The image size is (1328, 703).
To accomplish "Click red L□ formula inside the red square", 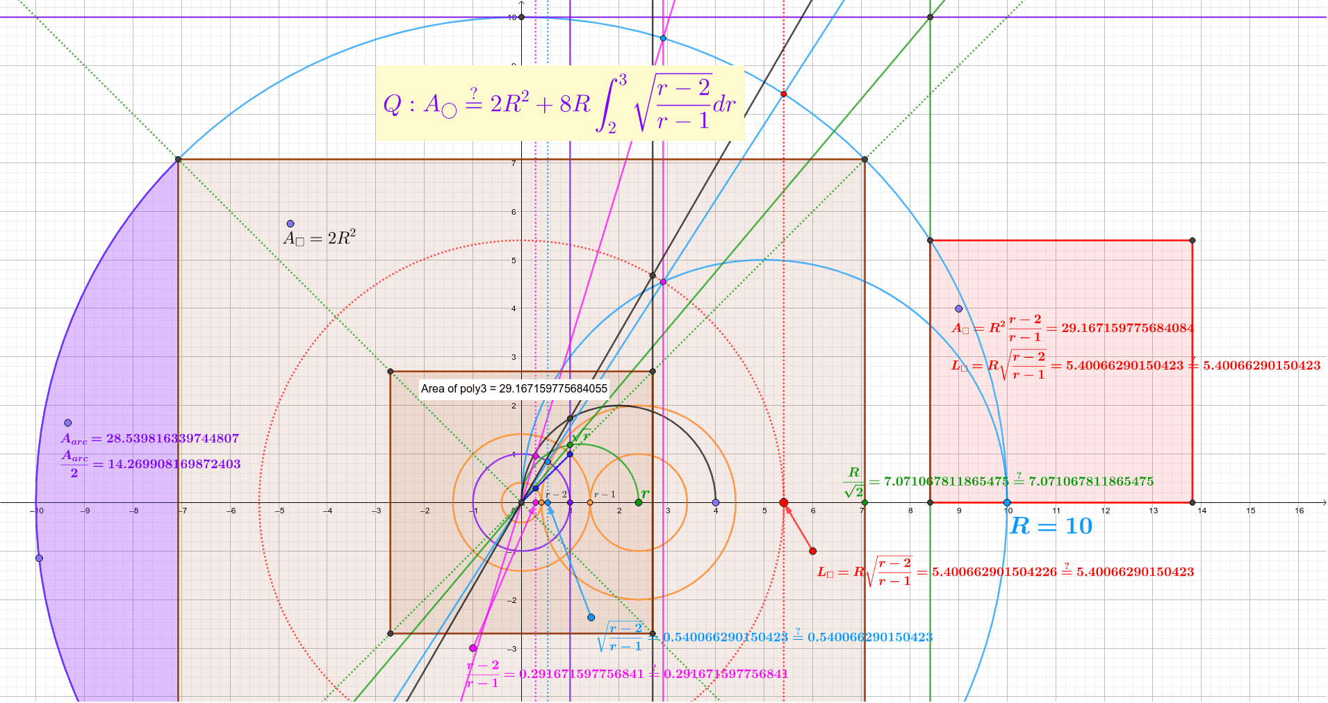I will click(x=1136, y=365).
